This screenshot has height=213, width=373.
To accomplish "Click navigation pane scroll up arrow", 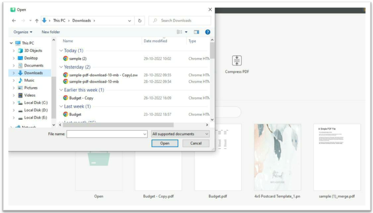I will coord(54,40).
